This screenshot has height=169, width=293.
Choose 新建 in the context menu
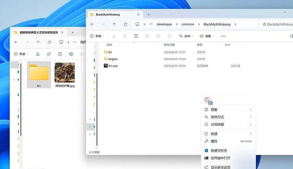pos(228,134)
